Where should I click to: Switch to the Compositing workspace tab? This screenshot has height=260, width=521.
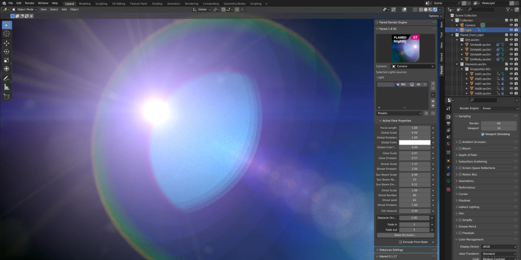coord(211,3)
